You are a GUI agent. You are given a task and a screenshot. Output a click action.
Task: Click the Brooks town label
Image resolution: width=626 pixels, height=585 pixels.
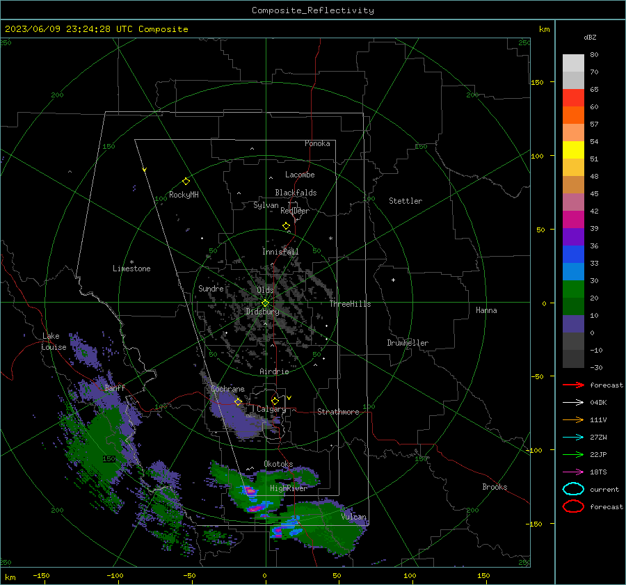coord(495,487)
